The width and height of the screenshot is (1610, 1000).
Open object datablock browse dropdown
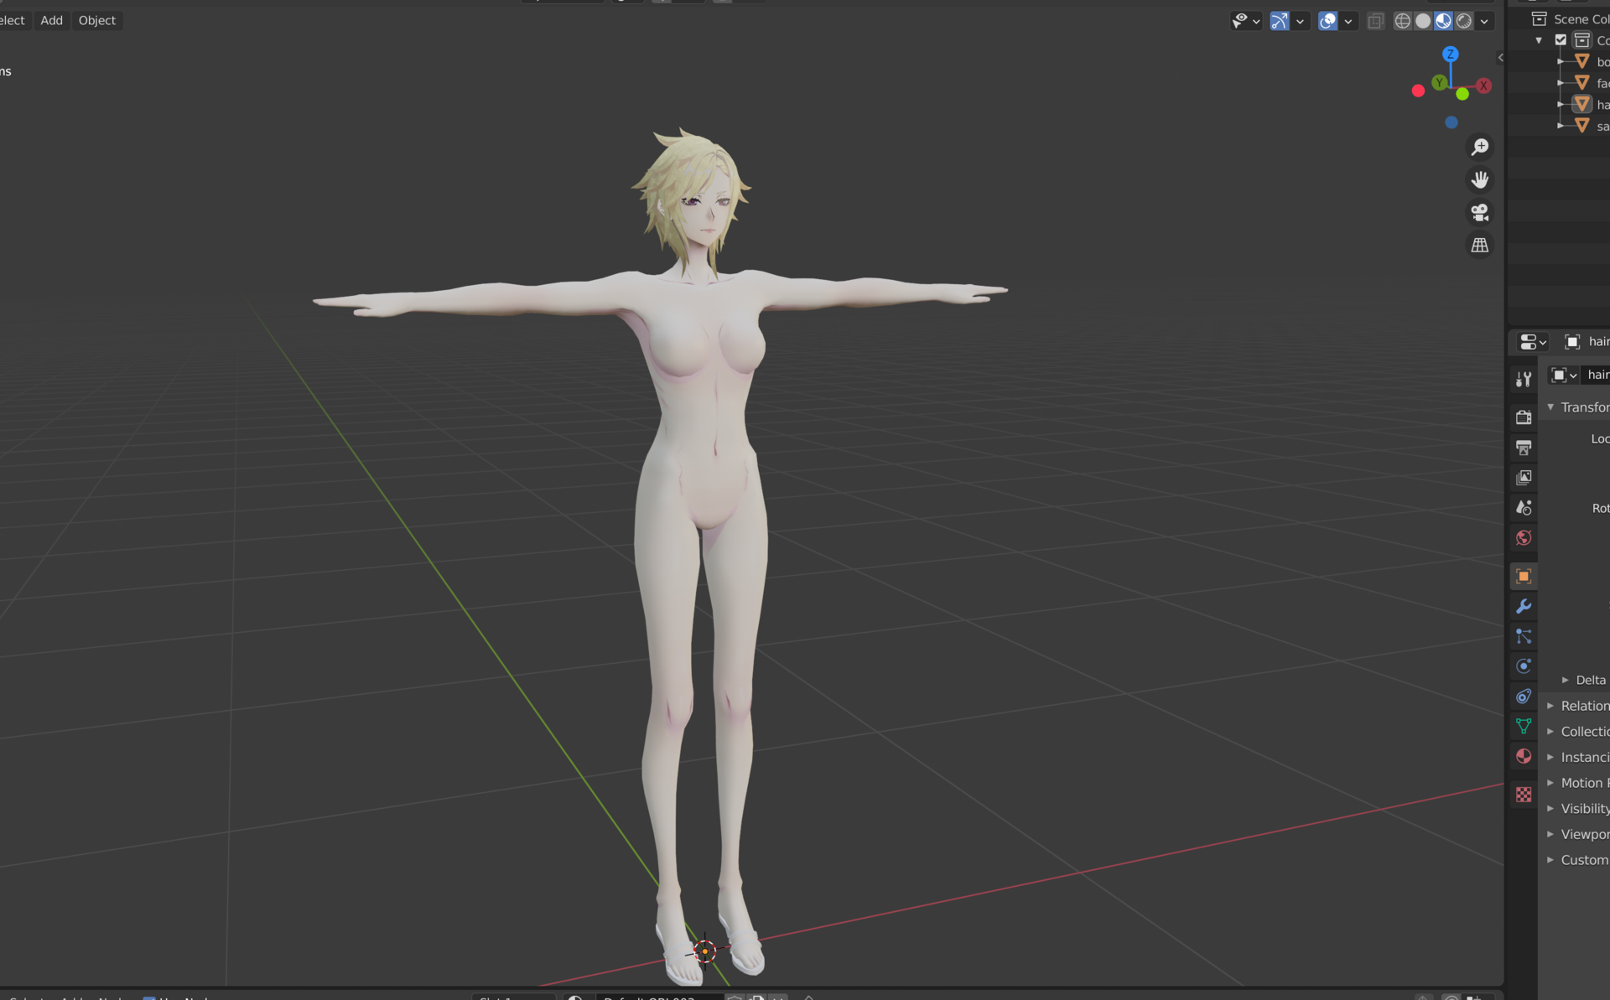tap(1564, 375)
